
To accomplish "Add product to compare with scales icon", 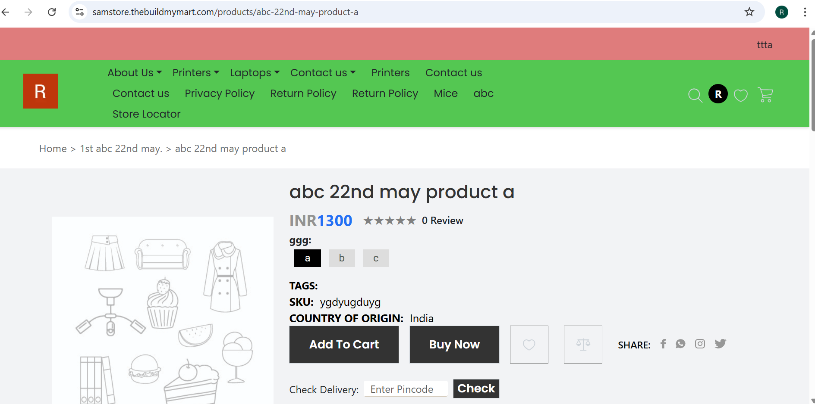I will tap(583, 345).
